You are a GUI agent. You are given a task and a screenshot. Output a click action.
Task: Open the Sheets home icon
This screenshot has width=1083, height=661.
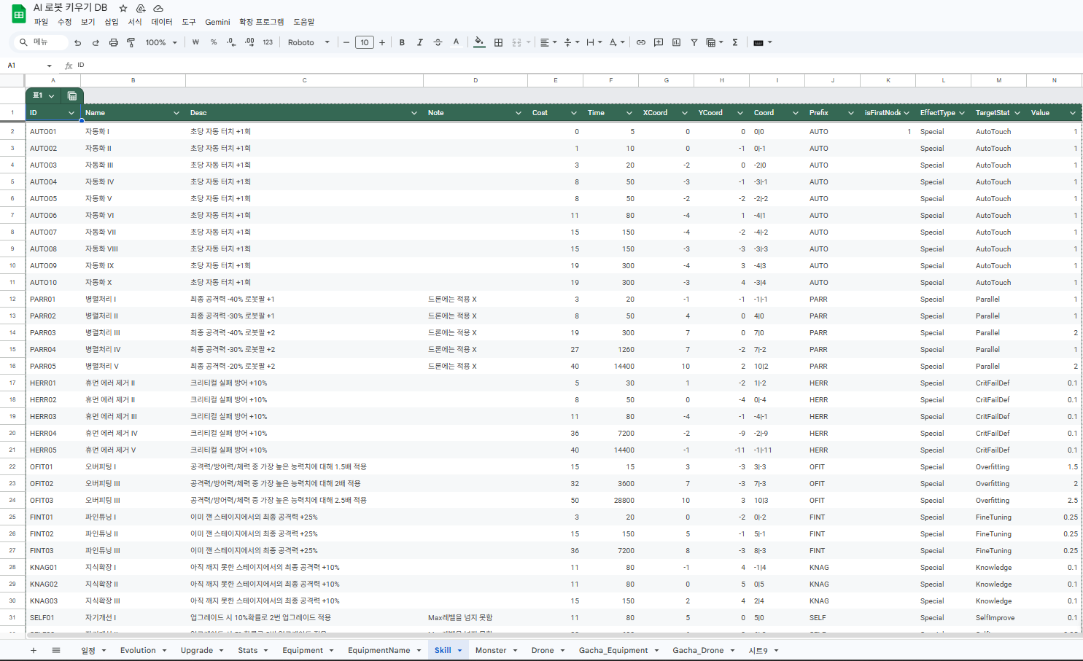coord(19,14)
